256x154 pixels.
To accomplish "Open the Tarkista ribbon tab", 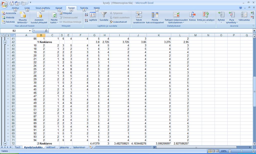I will click(x=84, y=8).
